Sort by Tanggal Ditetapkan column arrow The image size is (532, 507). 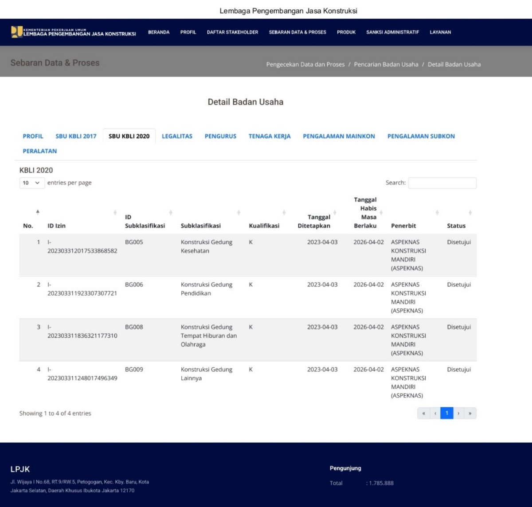335,213
